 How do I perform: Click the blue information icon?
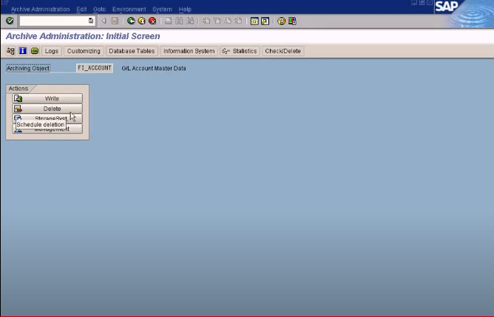pyautogui.click(x=23, y=51)
